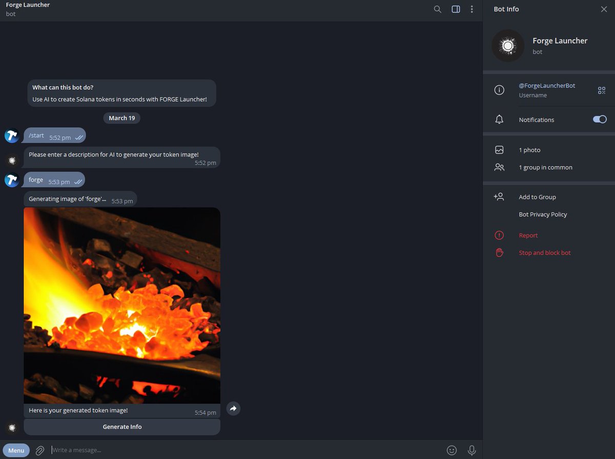This screenshot has width=615, height=459.
Task: Click the Notifications bell icon
Action: click(x=499, y=119)
